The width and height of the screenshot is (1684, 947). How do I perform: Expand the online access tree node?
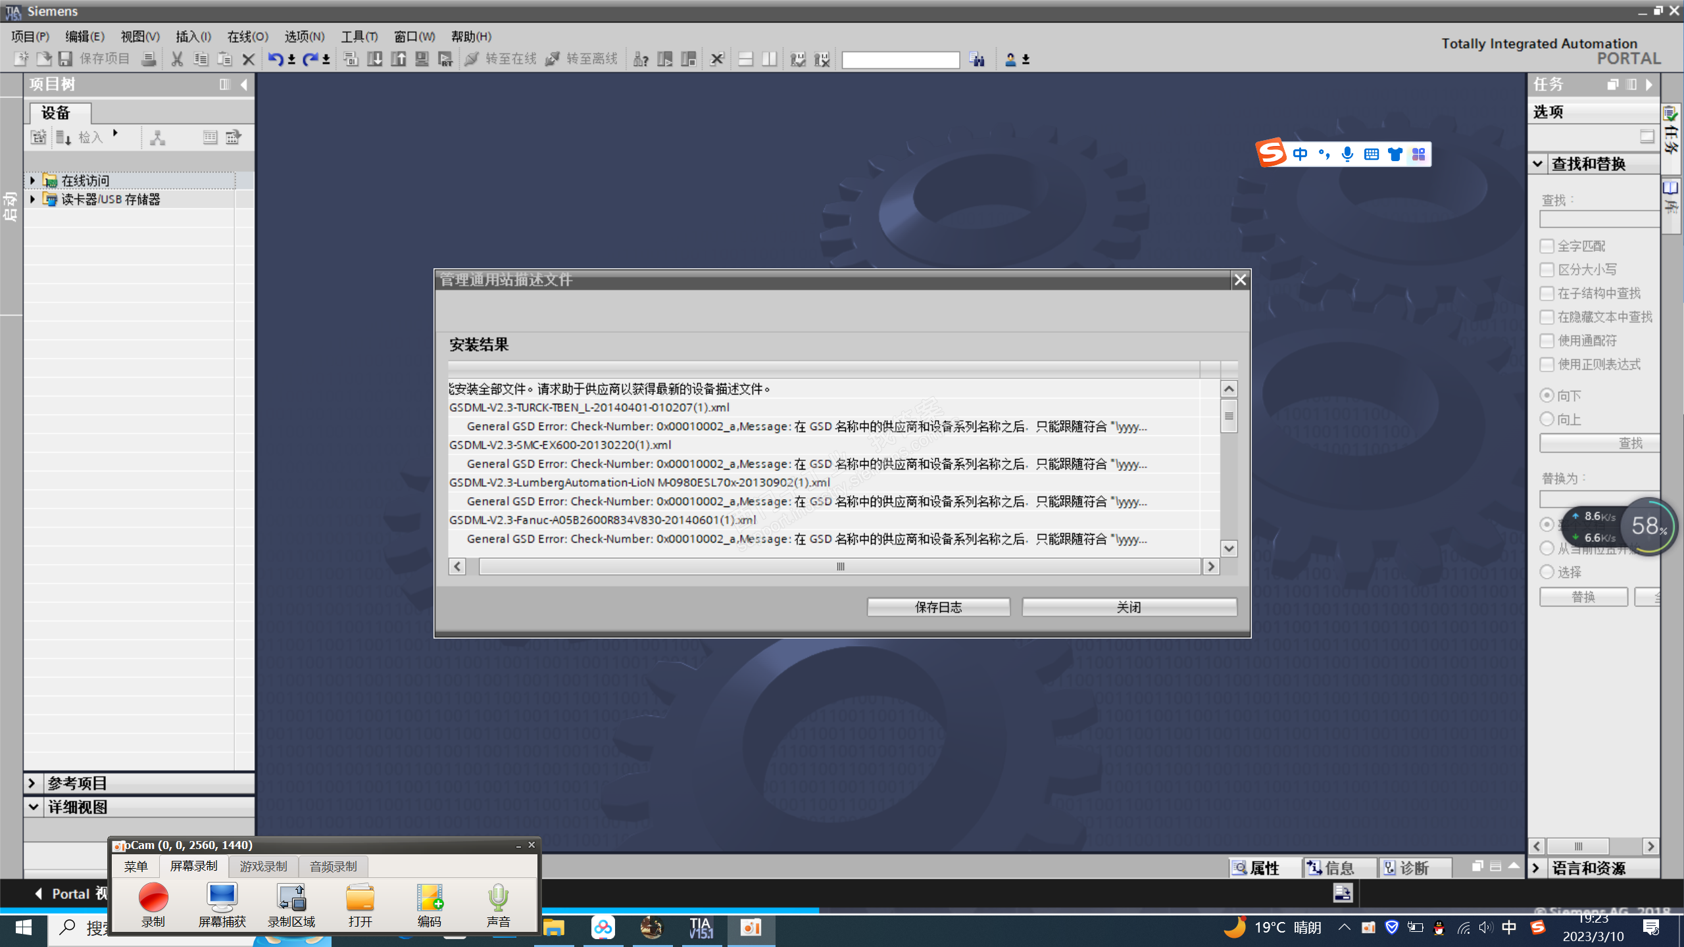32,180
